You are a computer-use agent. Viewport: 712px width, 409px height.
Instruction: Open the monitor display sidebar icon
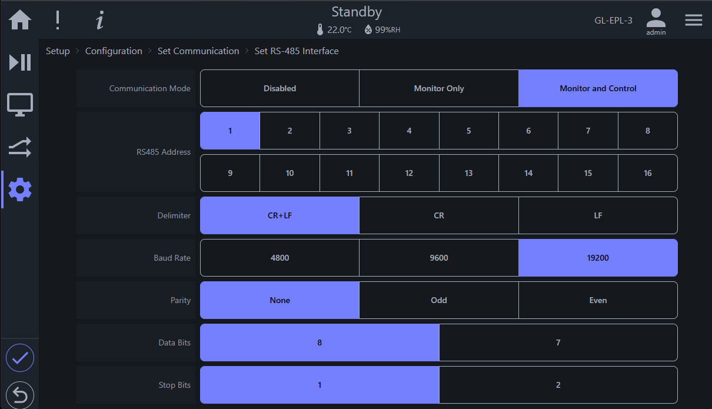[20, 105]
